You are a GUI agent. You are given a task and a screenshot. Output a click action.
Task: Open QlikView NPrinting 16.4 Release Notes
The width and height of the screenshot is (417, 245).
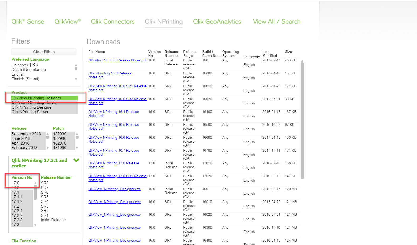[x=114, y=114]
